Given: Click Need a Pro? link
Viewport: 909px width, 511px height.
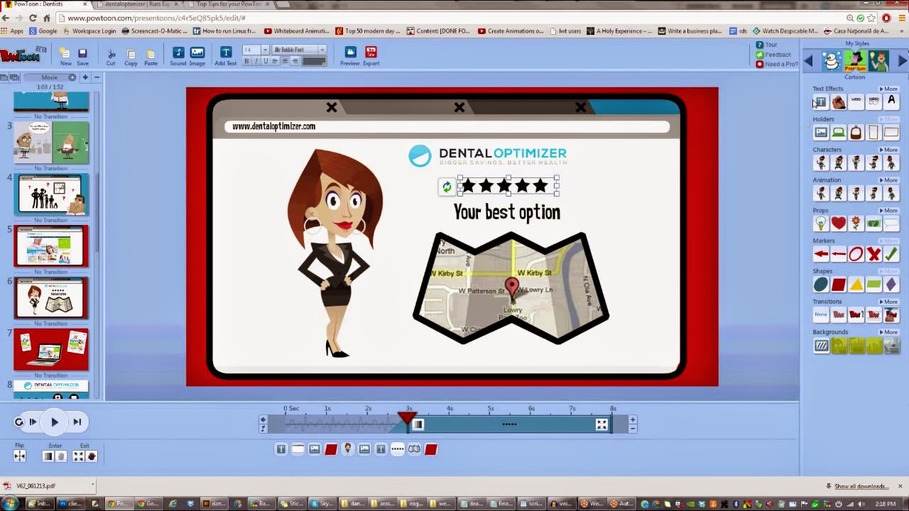Looking at the screenshot, I should tap(777, 65).
